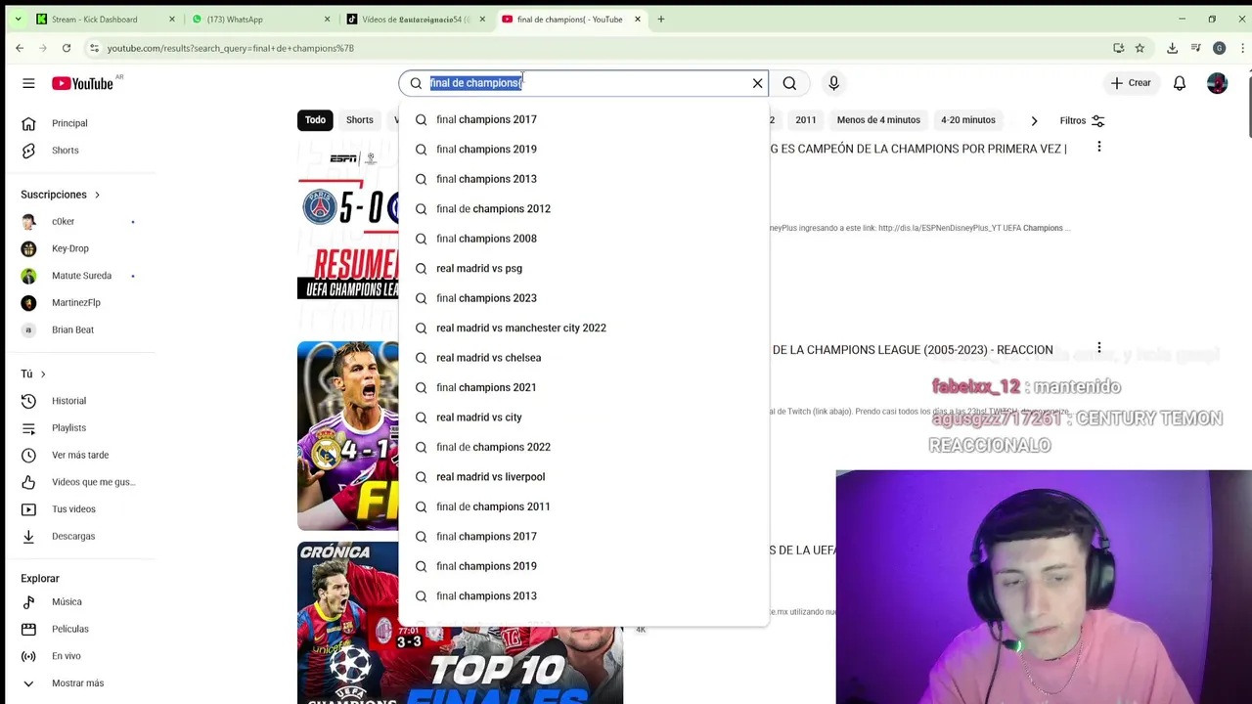Expand the Suscripciones section

(x=61, y=195)
